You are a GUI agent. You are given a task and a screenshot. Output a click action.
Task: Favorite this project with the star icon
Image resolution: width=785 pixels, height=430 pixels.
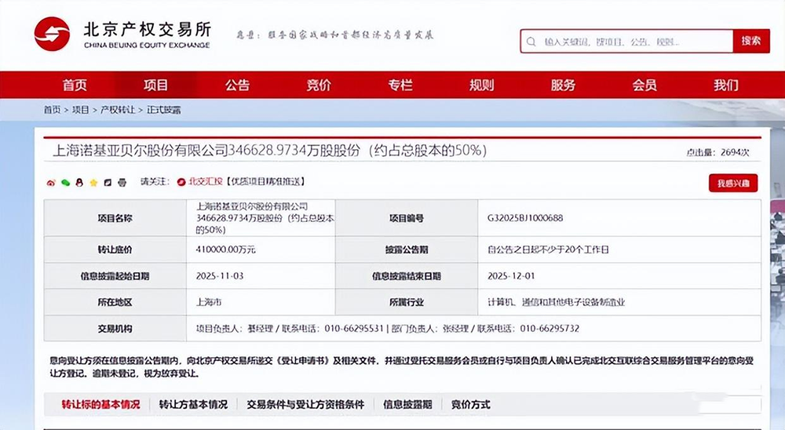coord(93,183)
